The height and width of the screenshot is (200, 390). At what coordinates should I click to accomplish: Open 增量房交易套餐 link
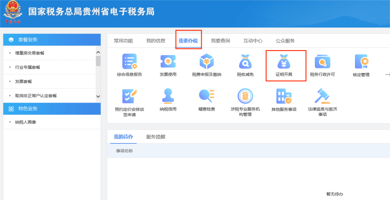pyautogui.click(x=30, y=53)
